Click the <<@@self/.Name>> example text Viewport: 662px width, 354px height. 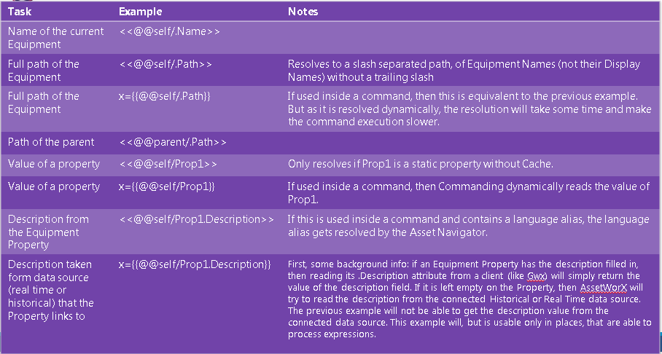[x=169, y=32]
